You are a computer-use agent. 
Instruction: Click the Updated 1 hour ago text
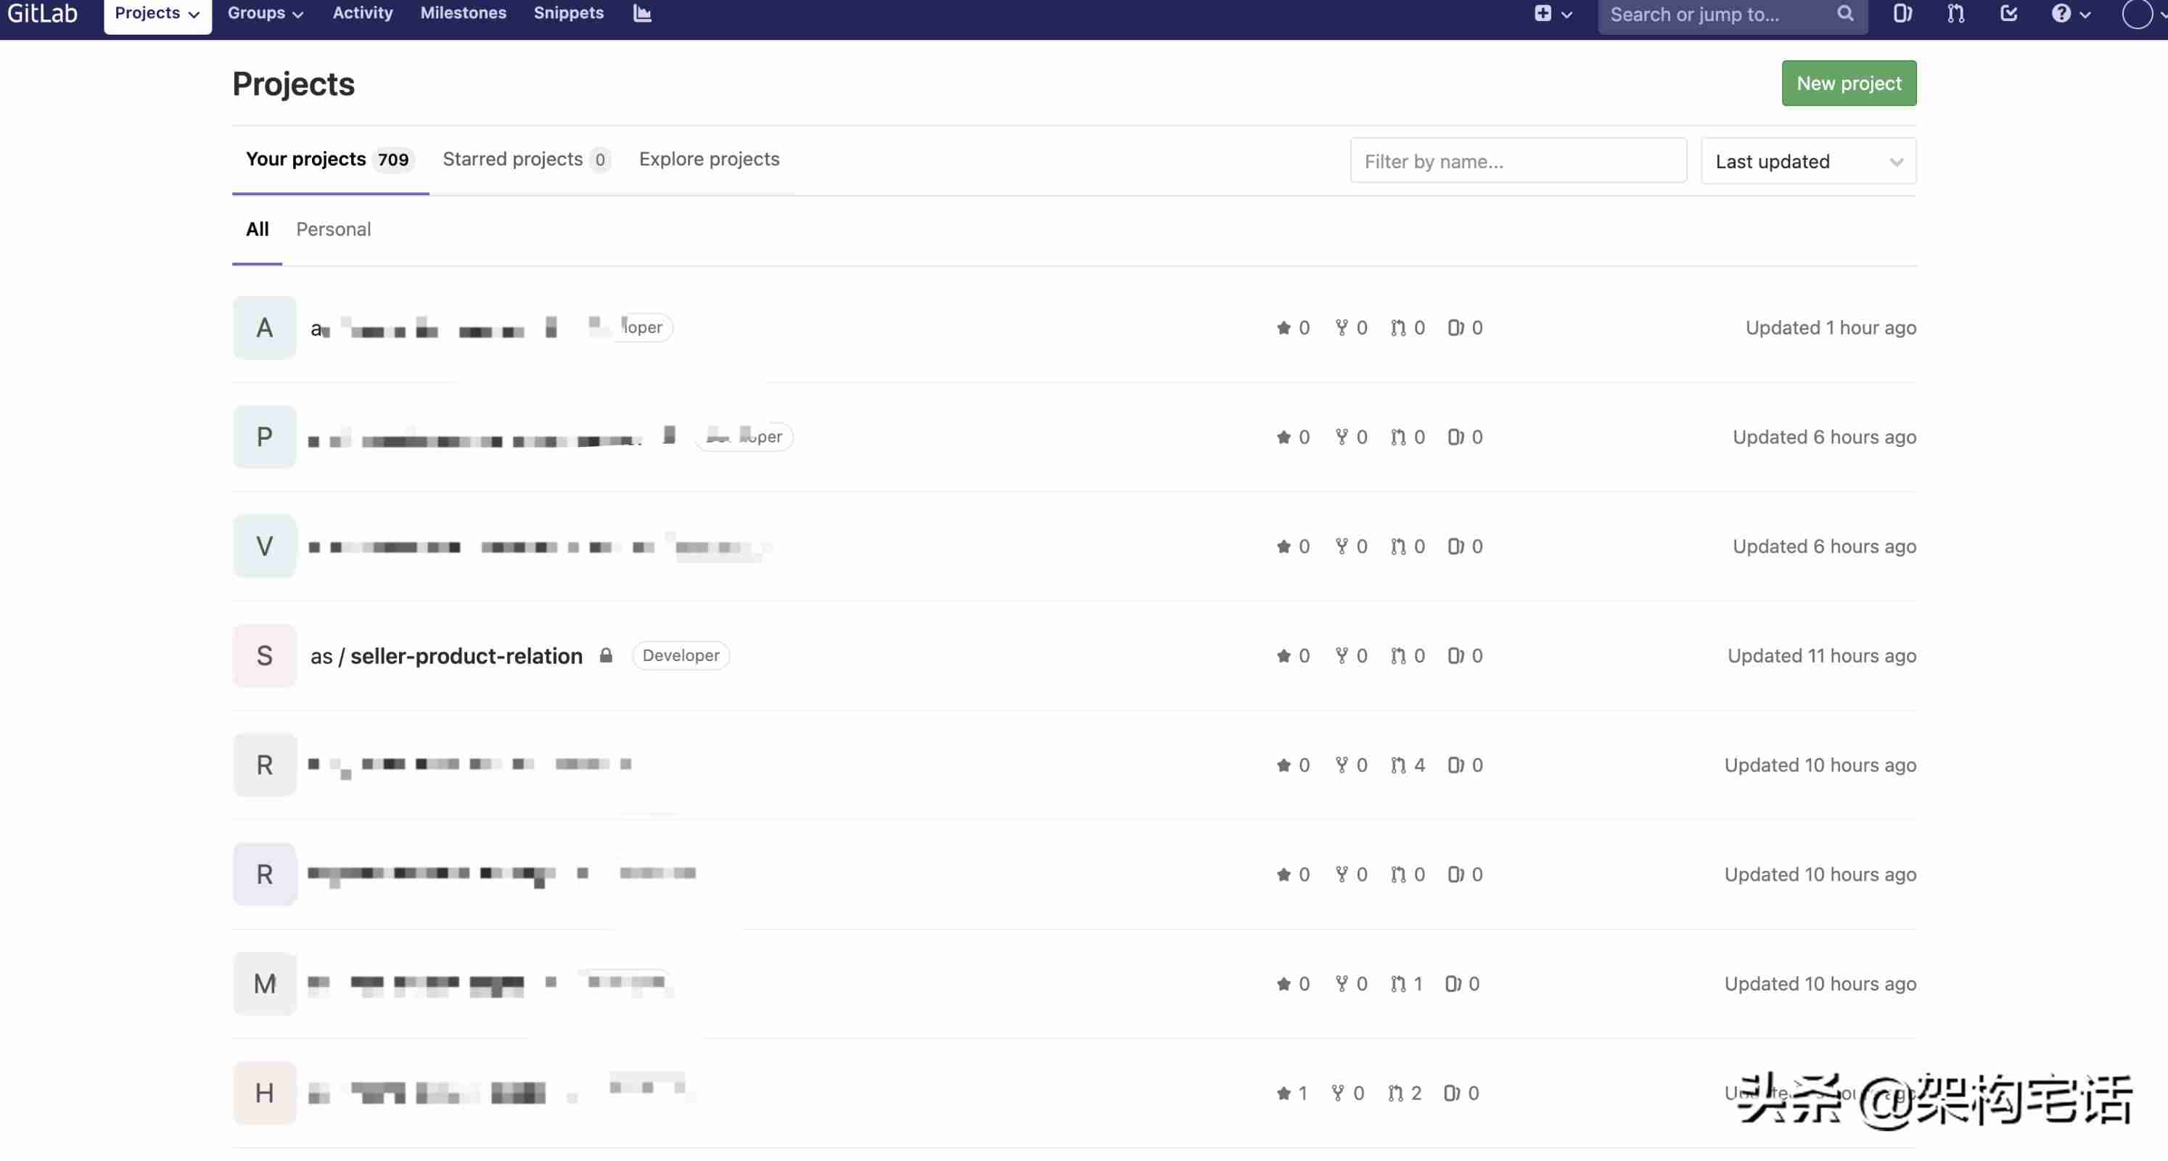click(x=1831, y=327)
